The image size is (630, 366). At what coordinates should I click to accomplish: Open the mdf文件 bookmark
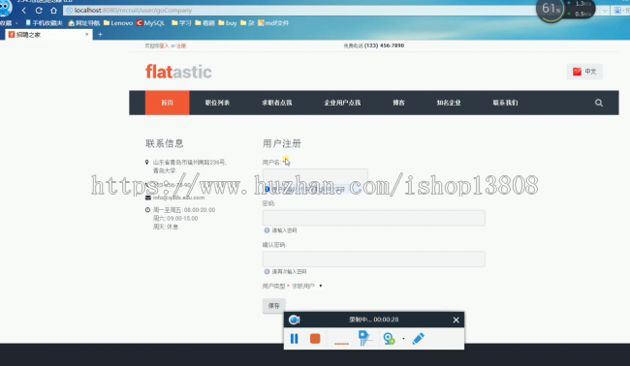pos(273,23)
